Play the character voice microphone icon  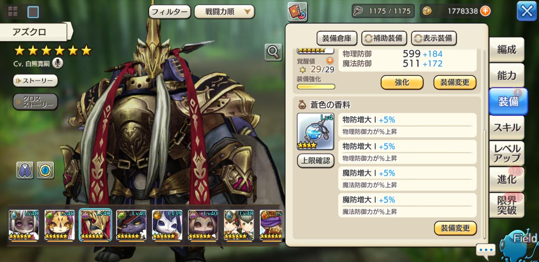pyautogui.click(x=57, y=63)
